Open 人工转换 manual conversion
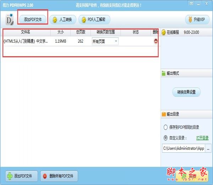This screenshot has width=213, height=185. (x=62, y=20)
